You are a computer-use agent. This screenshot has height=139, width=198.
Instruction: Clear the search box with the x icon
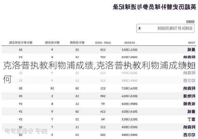pyautogui.click(x=139, y=28)
